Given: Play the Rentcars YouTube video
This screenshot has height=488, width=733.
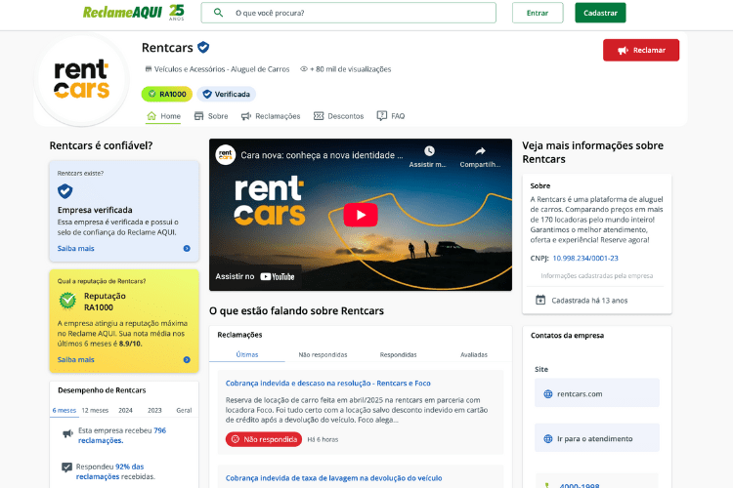Looking at the screenshot, I should pyautogui.click(x=361, y=215).
